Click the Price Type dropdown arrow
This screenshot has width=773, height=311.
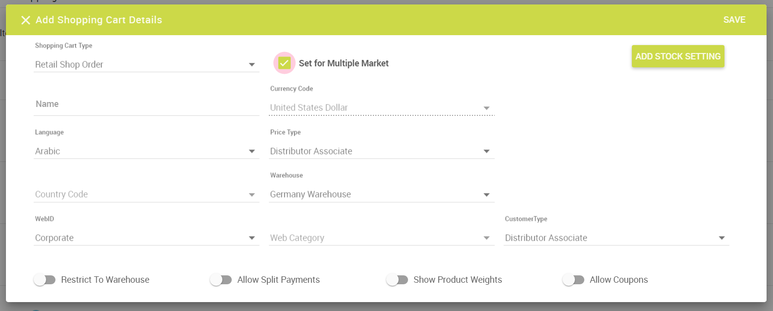coord(486,152)
